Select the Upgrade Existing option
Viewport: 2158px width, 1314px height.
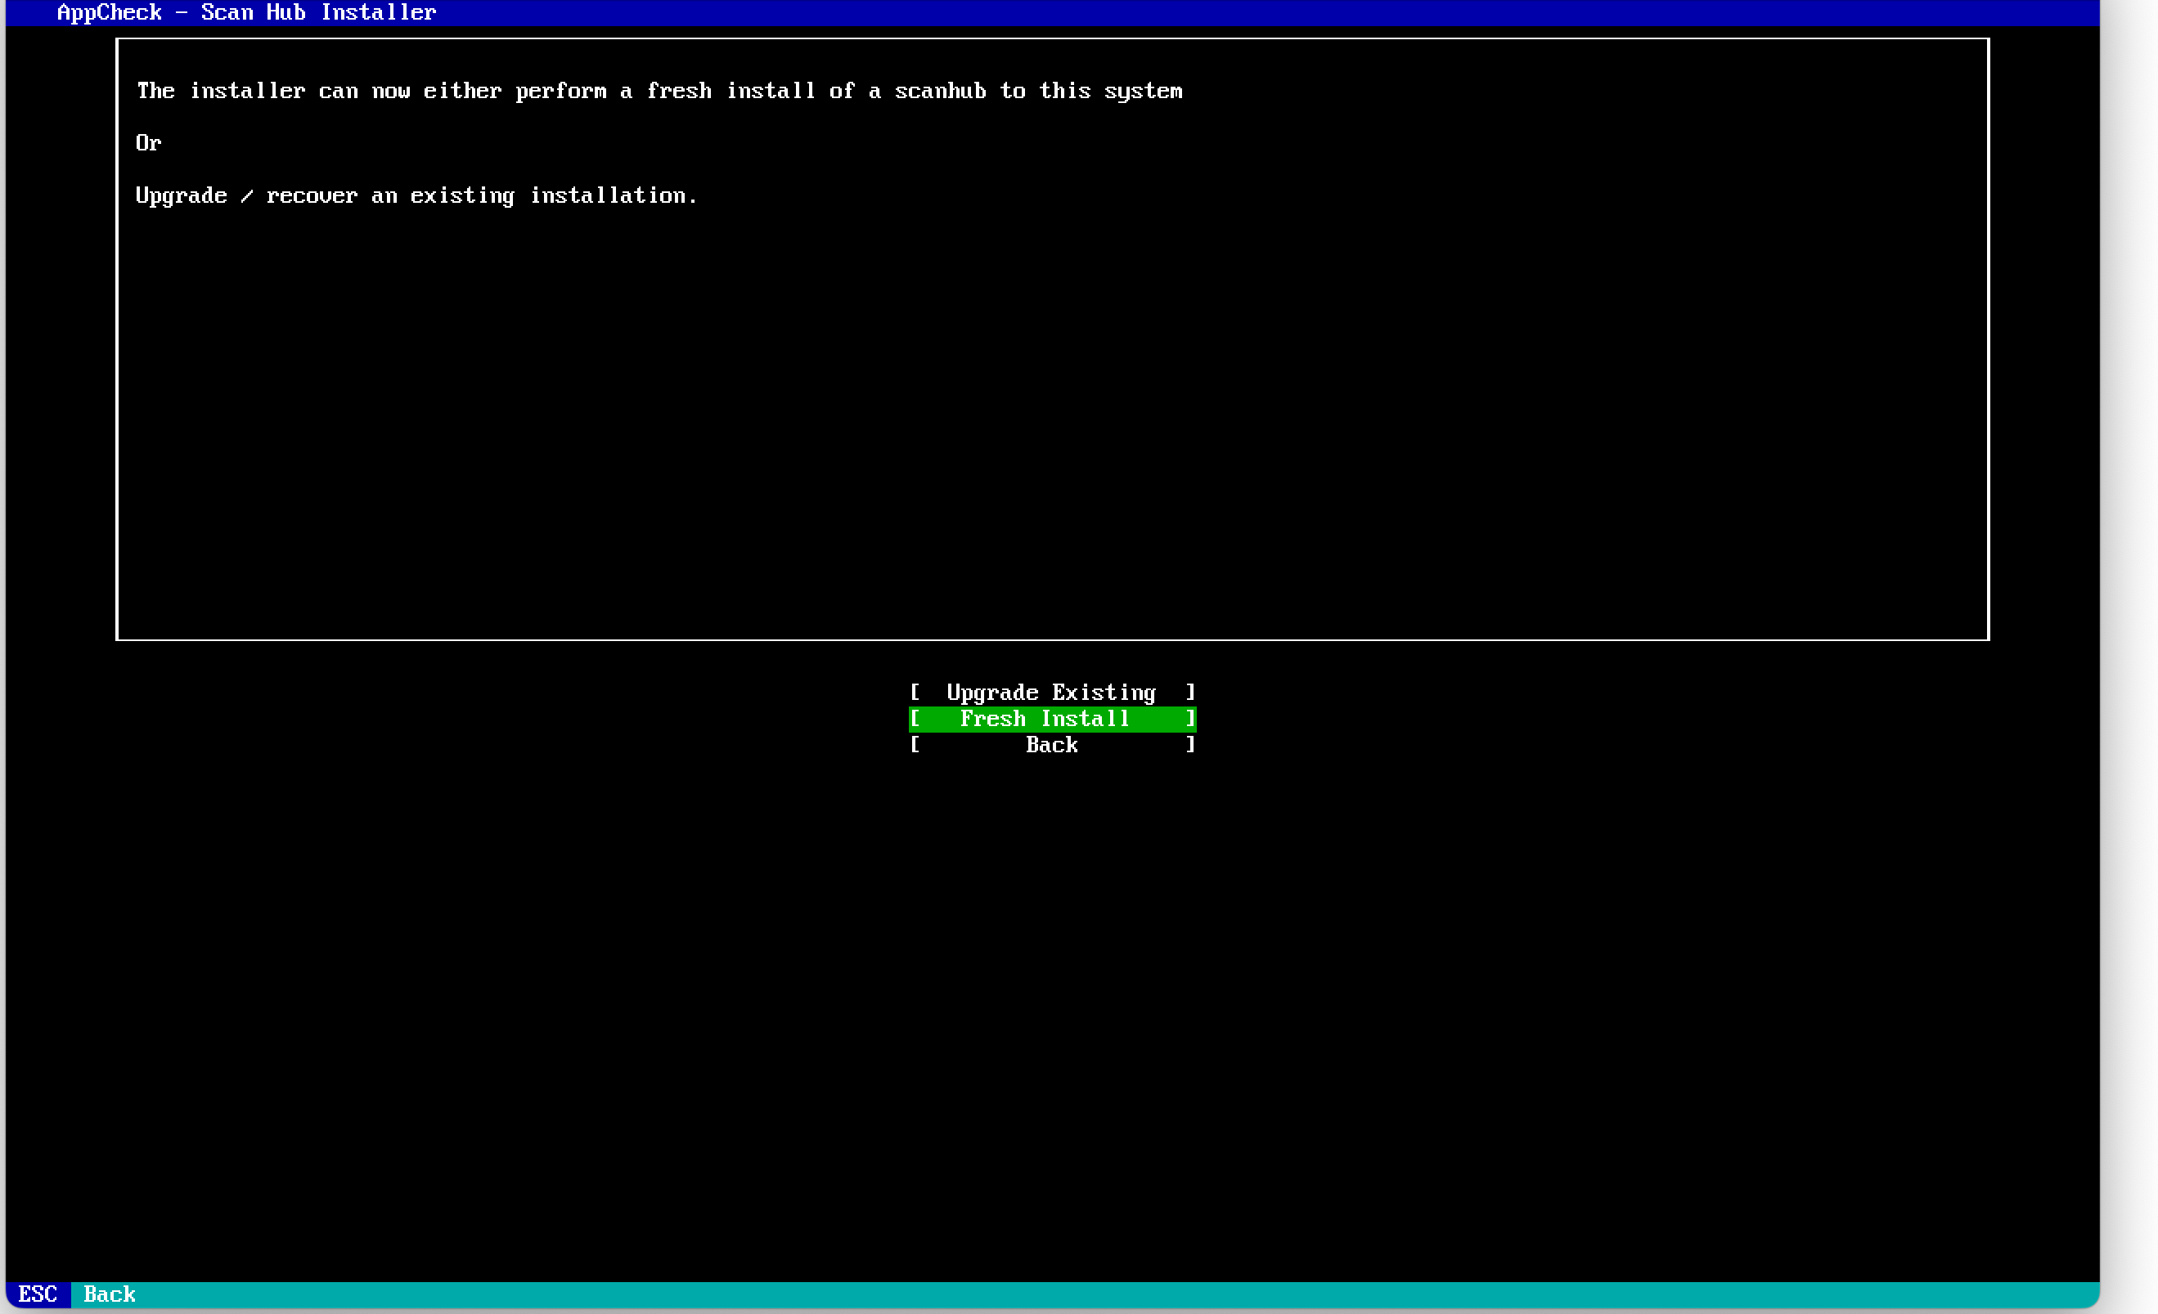click(x=1052, y=693)
